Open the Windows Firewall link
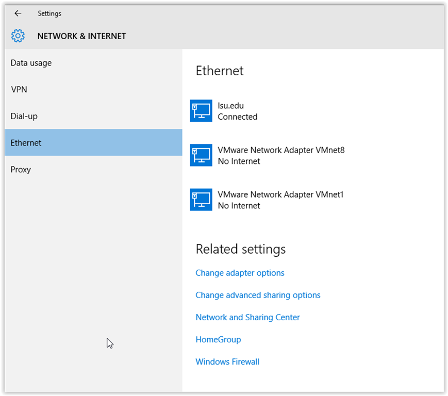The height and width of the screenshot is (396, 448). pos(227,362)
